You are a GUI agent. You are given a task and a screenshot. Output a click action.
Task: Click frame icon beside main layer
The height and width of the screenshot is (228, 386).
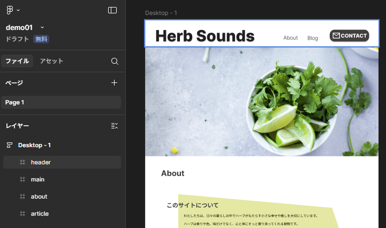pyautogui.click(x=22, y=179)
